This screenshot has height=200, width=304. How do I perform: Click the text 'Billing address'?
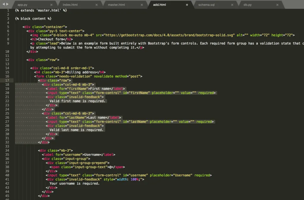pos(81,72)
